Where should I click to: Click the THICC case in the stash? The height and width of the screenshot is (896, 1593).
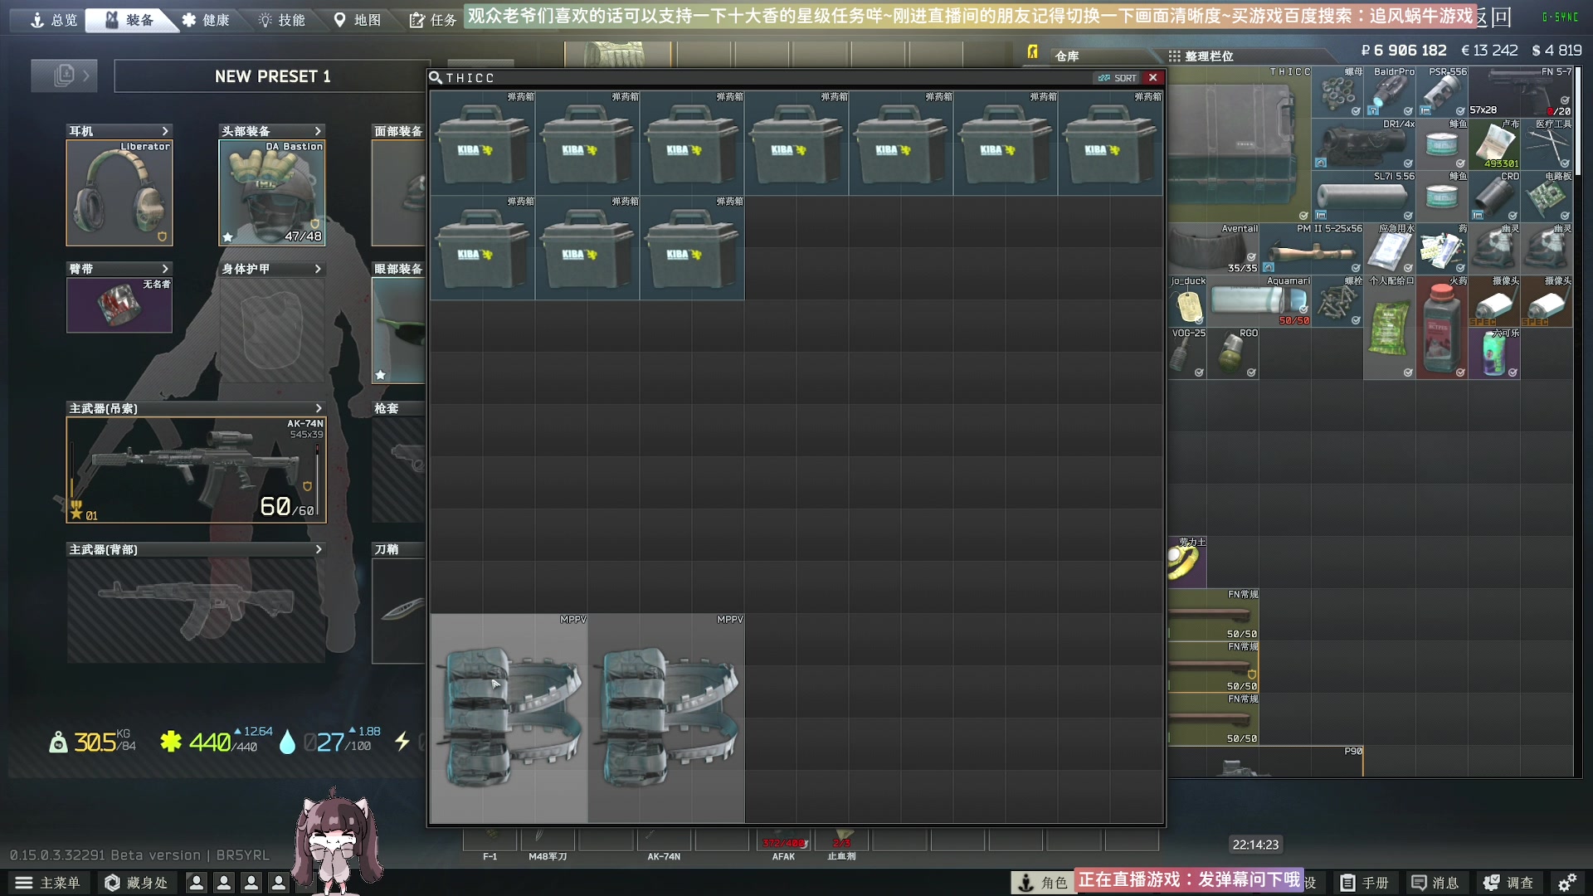(1240, 144)
